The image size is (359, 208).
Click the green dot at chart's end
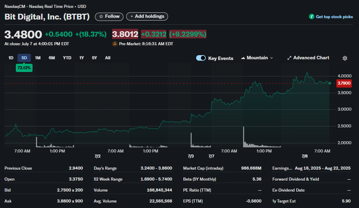pos(330,83)
